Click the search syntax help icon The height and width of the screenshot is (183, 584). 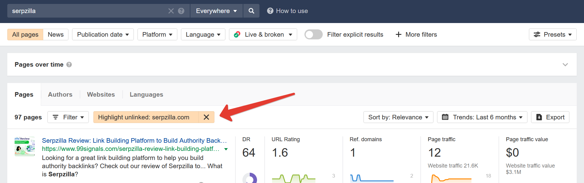[181, 11]
